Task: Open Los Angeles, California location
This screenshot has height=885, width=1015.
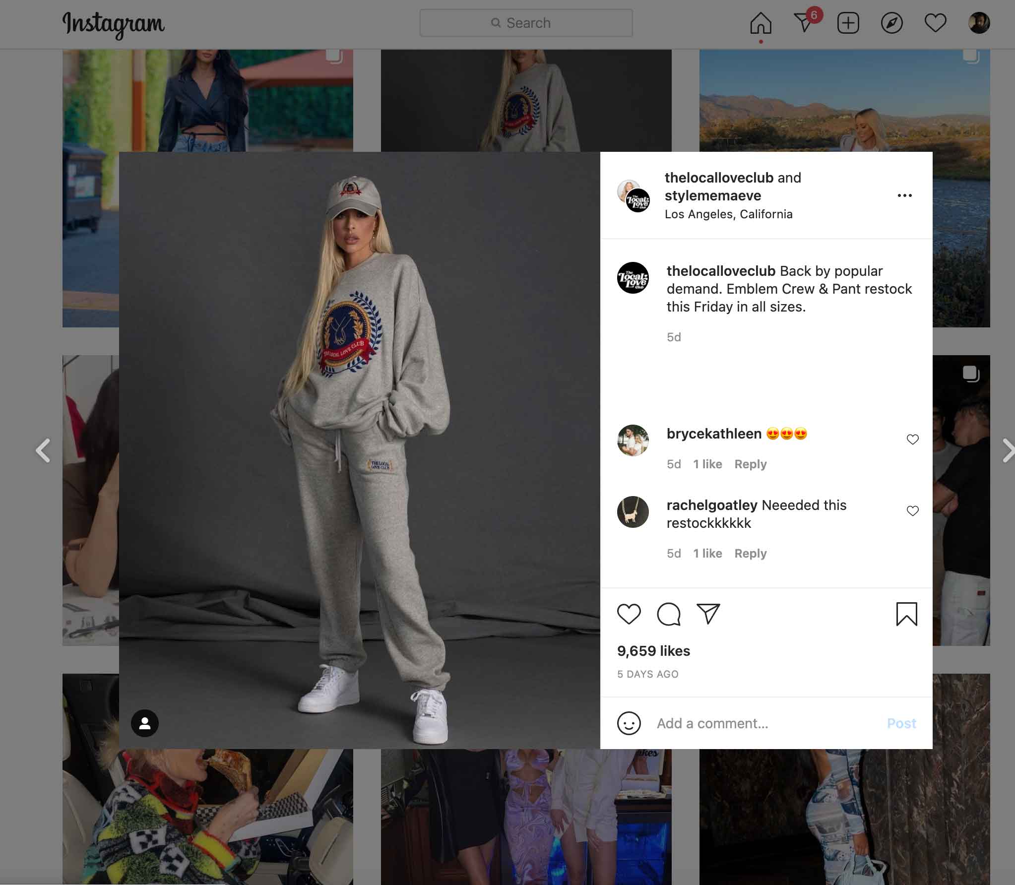Action: tap(728, 214)
